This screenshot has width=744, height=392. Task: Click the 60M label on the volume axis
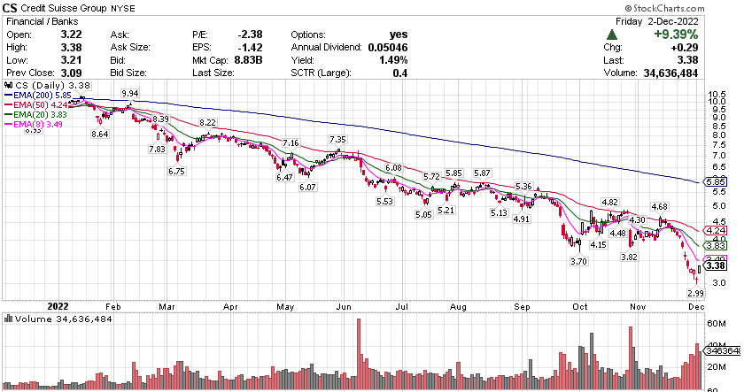(717, 324)
